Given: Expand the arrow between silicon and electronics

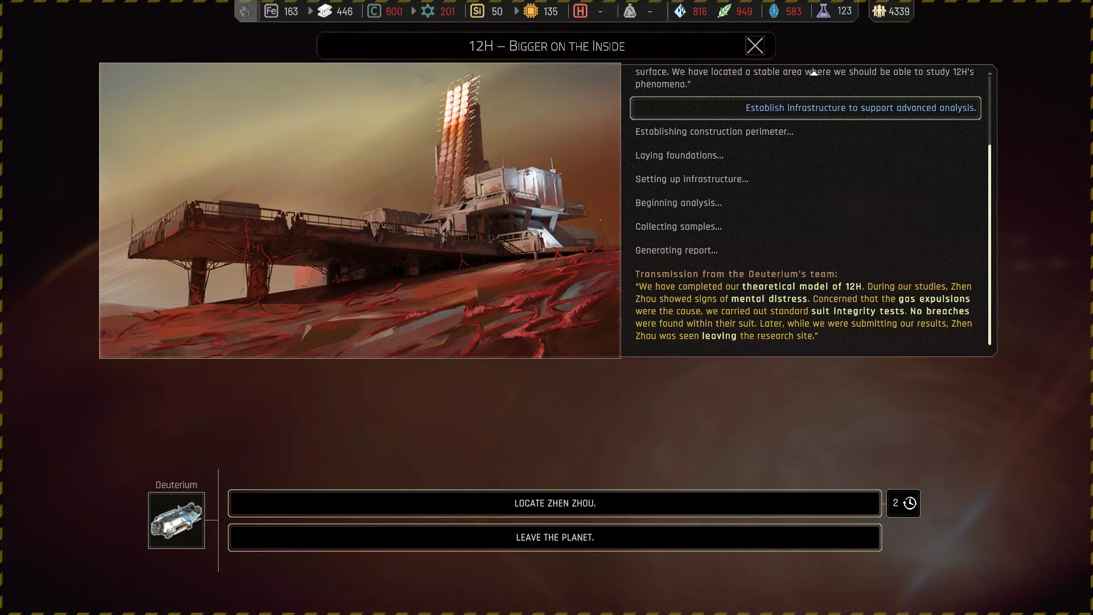Looking at the screenshot, I should pyautogui.click(x=516, y=11).
